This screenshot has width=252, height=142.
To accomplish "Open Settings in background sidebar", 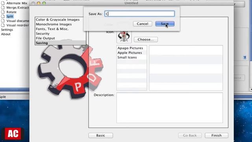I will click(7, 30).
